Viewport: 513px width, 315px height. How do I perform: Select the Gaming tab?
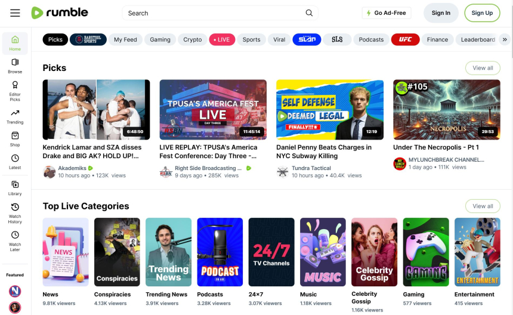160,39
